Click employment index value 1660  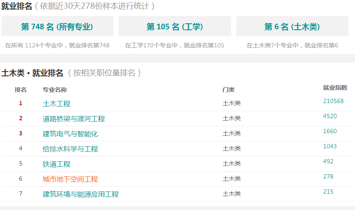[x=330, y=131]
